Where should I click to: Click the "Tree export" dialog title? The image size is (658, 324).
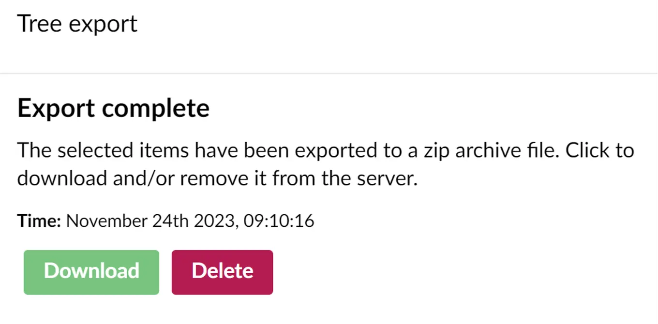[77, 24]
